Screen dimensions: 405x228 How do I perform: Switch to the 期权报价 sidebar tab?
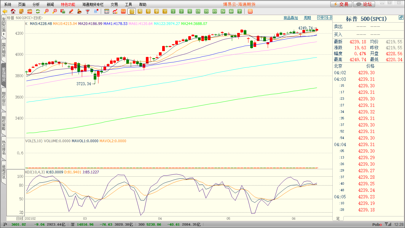pos(4,99)
